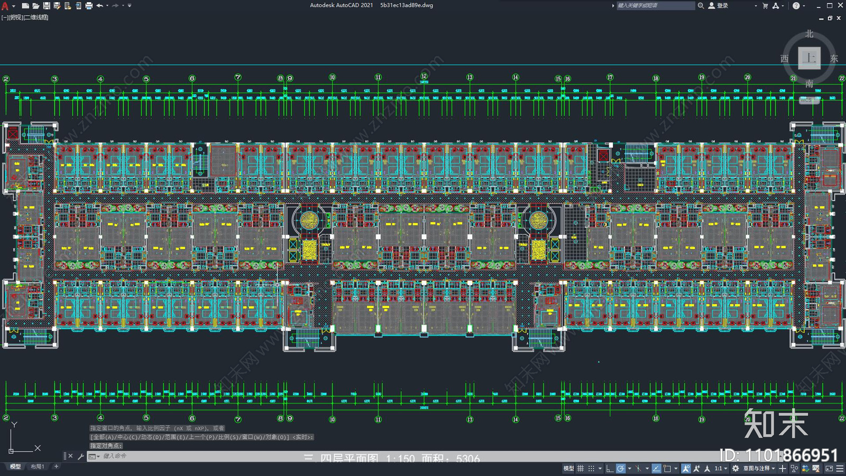Open the Autodesk App Store cart

pos(765,6)
